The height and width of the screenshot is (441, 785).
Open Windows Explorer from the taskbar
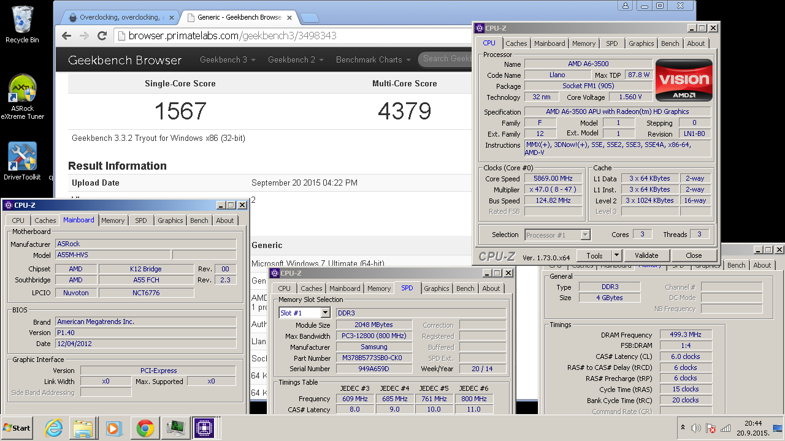(83, 428)
